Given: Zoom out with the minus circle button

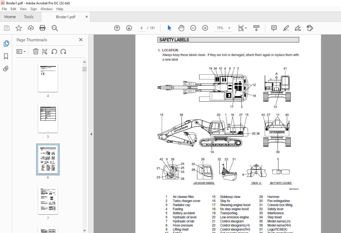Looking at the screenshot, I should 193,28.
